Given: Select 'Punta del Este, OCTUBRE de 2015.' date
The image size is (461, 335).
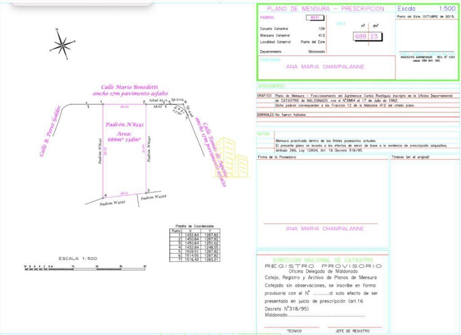Looking at the screenshot, I should point(426,17).
